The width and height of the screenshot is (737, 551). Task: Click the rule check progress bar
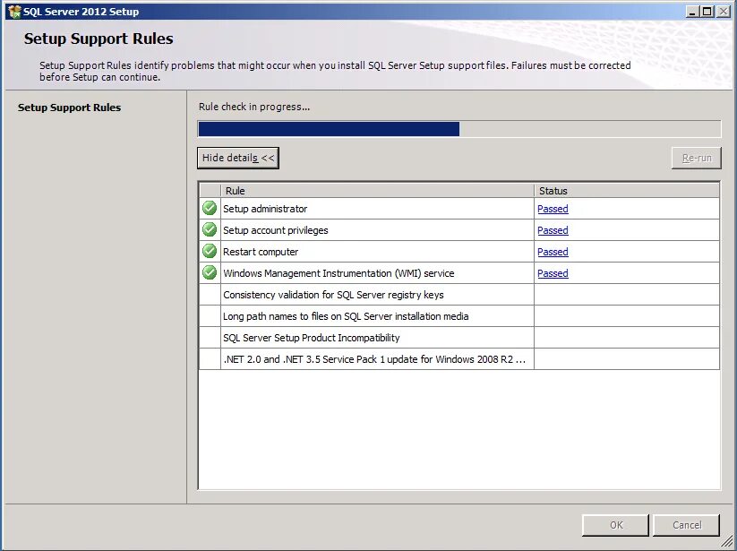tap(459, 129)
